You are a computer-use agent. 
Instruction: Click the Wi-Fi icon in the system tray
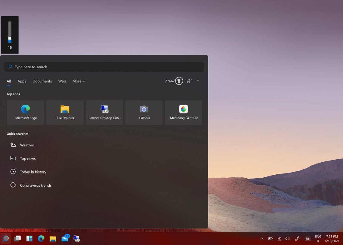click(279, 238)
